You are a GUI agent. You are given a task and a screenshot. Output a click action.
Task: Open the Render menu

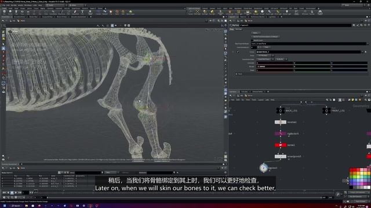tap(14, 5)
